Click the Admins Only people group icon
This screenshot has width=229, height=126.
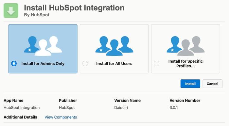43,46
